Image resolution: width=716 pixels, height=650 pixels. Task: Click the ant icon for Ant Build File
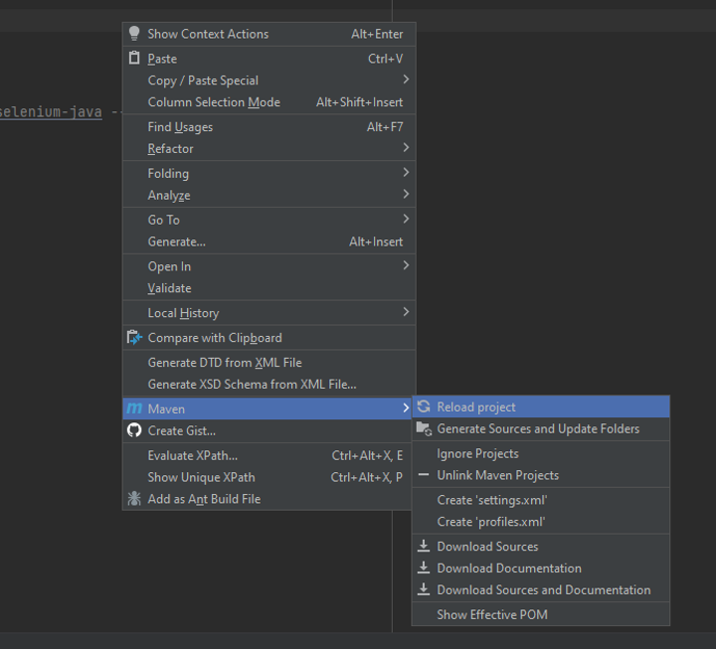[135, 499]
